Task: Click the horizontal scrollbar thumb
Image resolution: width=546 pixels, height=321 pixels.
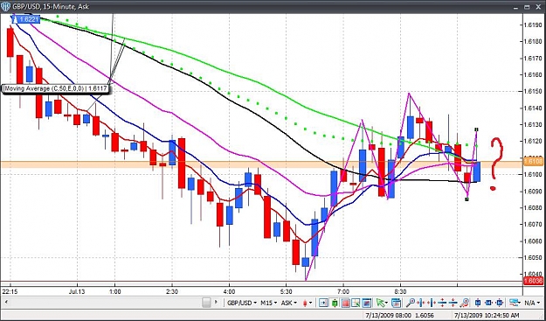Action: point(206,303)
